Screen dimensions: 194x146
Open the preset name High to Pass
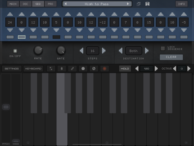[x=97, y=4]
